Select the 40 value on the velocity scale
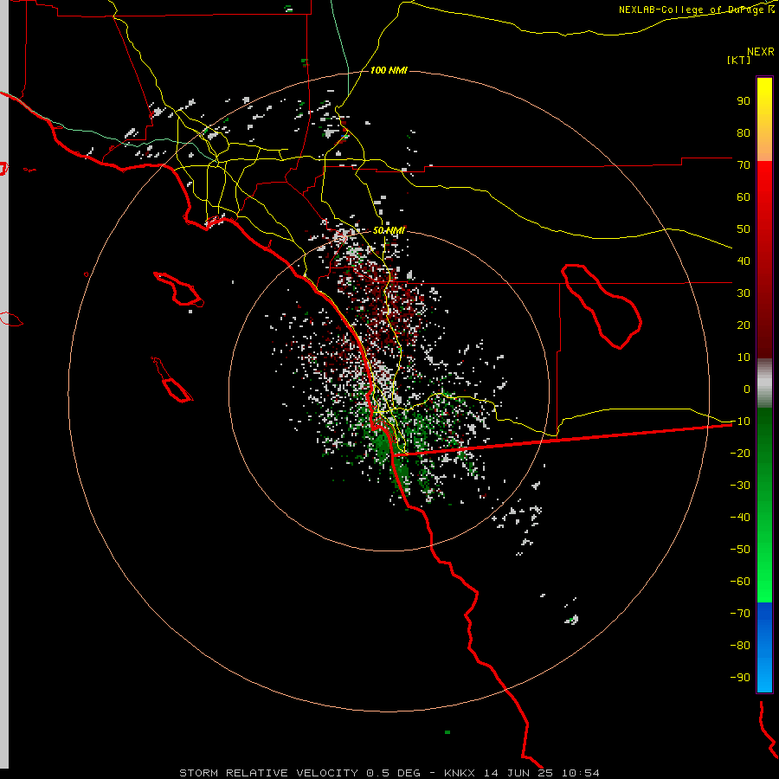The width and height of the screenshot is (779, 779). (744, 261)
